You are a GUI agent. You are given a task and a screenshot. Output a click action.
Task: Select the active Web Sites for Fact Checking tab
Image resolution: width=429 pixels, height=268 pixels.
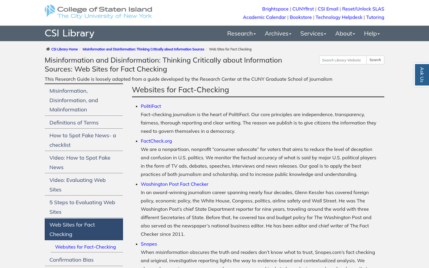tap(84, 229)
